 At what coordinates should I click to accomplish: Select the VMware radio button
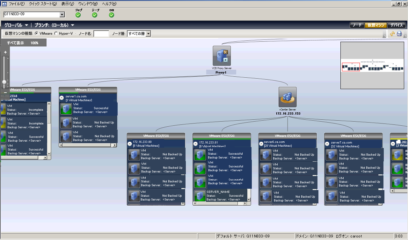37,33
